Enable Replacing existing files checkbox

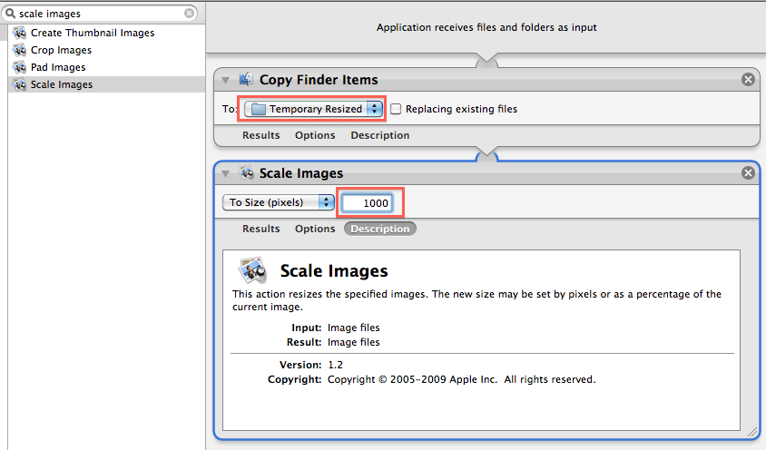coord(396,109)
